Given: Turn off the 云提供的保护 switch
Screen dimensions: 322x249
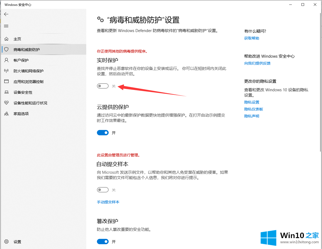Looking at the screenshot, I should 103,133.
